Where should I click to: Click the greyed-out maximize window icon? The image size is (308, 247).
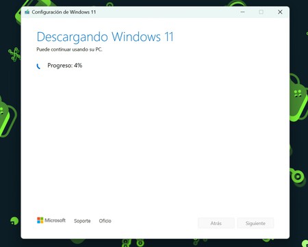tap(261, 12)
